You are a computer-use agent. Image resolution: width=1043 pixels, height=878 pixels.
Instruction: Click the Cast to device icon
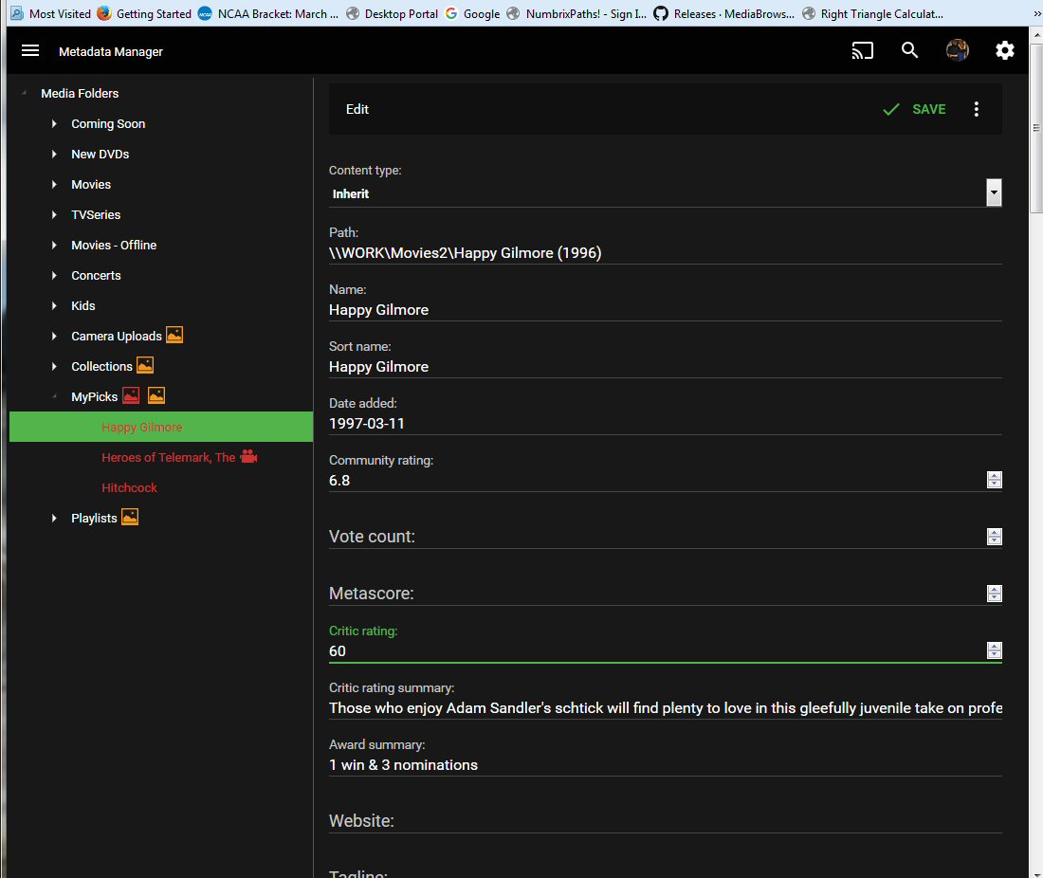click(x=862, y=50)
